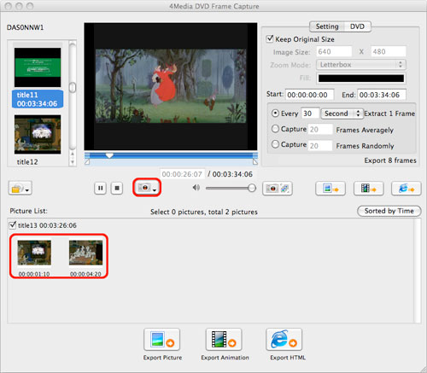The height and width of the screenshot is (373, 427).
Task: Open the Zoom Mode Letterbox dropdown
Action: click(x=361, y=65)
